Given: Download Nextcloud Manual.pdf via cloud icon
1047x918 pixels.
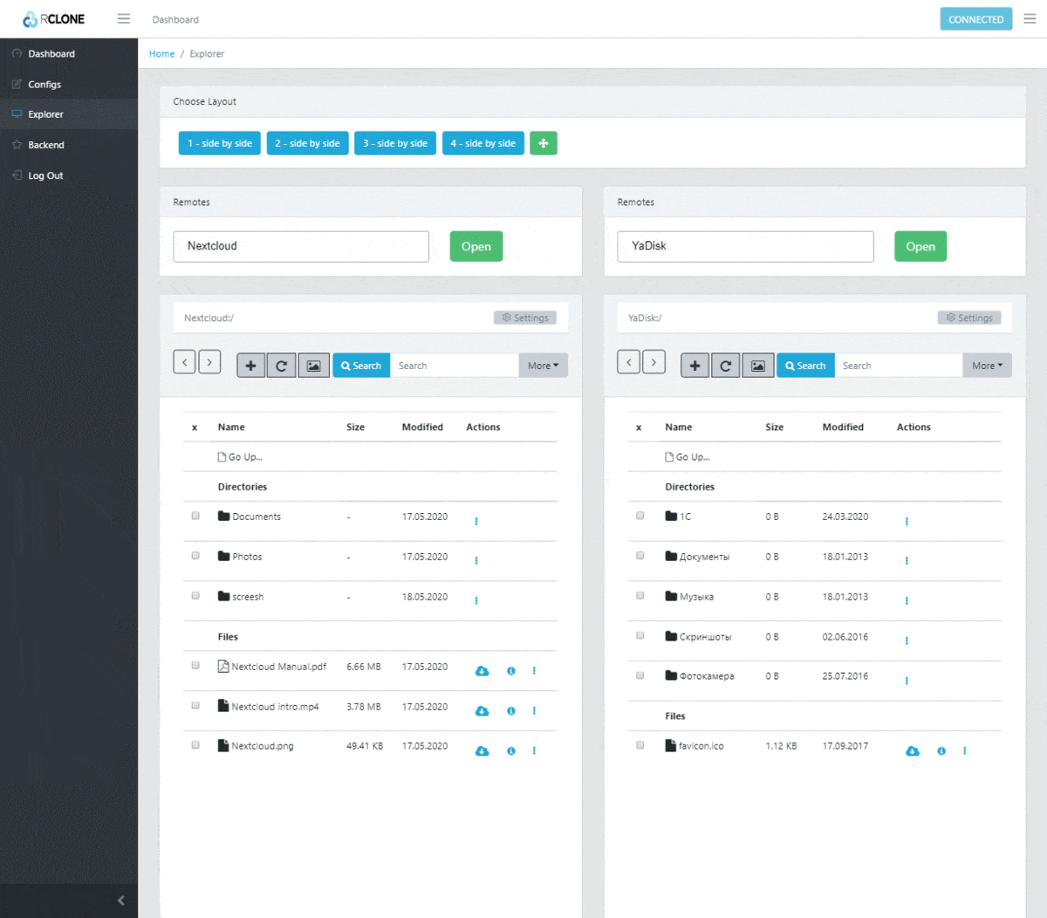Looking at the screenshot, I should click(482, 671).
